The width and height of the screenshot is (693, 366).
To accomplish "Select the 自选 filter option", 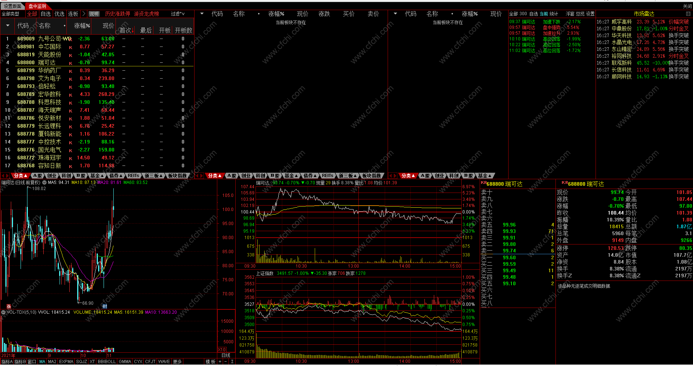I will pyautogui.click(x=45, y=14).
